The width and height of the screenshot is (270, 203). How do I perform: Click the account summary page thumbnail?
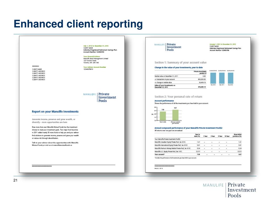[x=198, y=105]
